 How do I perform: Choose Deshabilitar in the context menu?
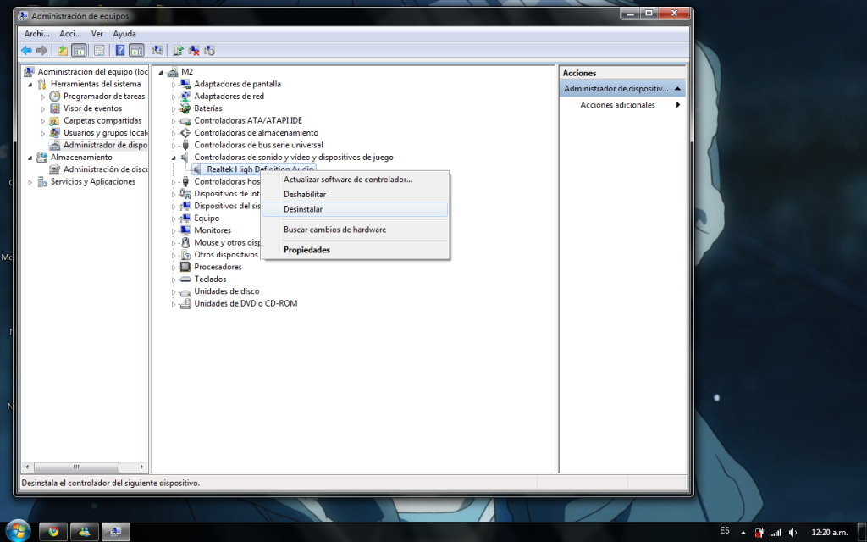(x=355, y=194)
